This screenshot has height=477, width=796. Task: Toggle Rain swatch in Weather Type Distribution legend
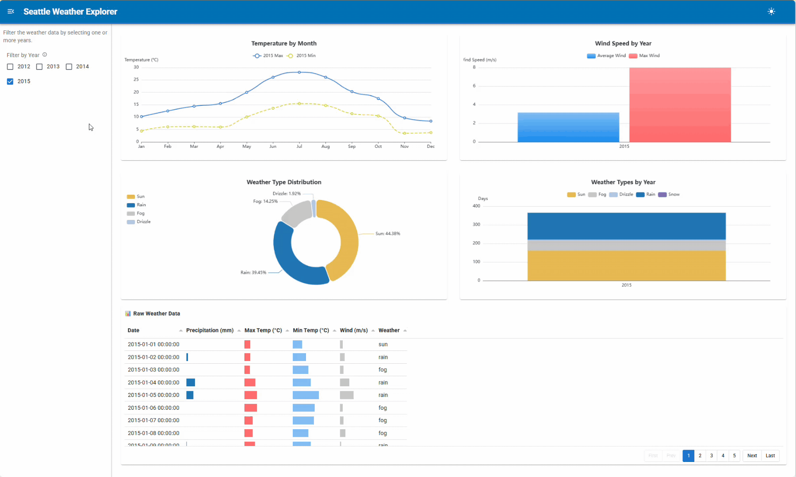[x=131, y=205]
